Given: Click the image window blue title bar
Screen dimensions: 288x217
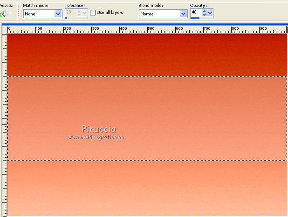Looking at the screenshot, I should click(x=145, y=24).
